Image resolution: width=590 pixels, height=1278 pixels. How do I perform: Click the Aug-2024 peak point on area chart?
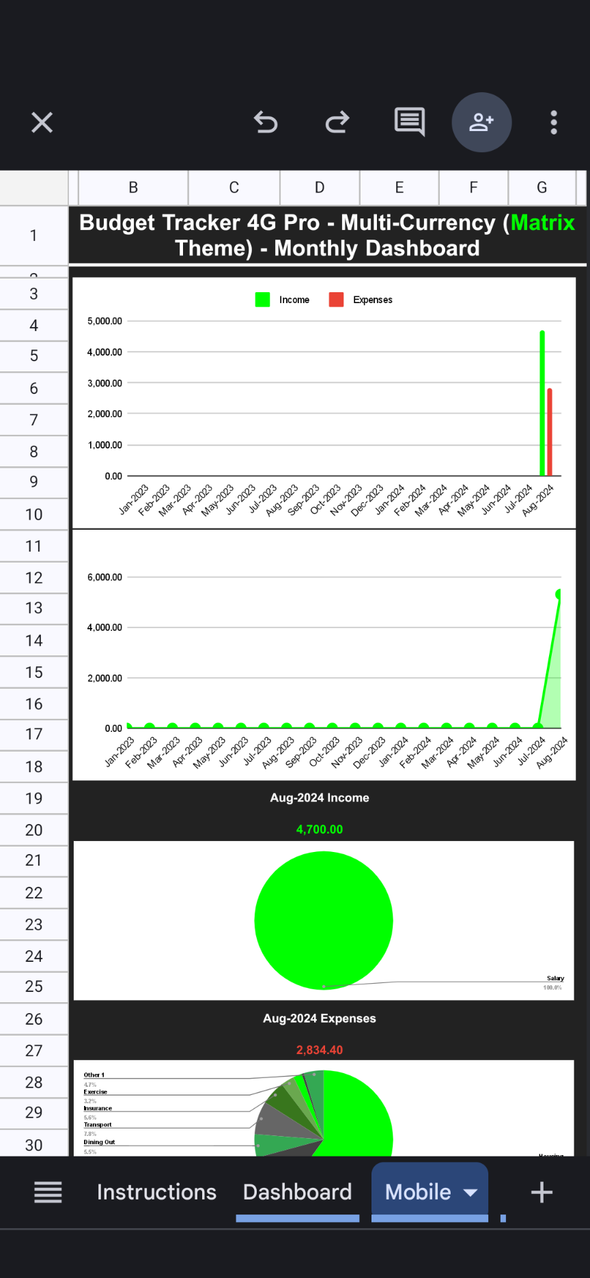coord(559,594)
